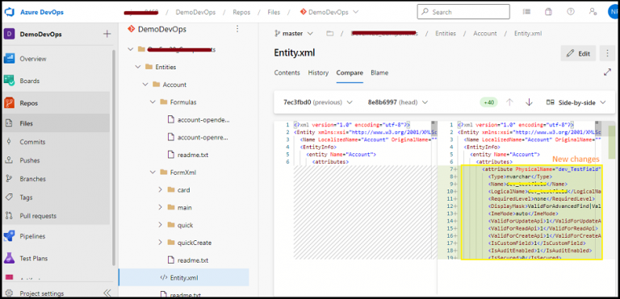
Task: Open the Account link in the file path
Action: tap(485, 34)
